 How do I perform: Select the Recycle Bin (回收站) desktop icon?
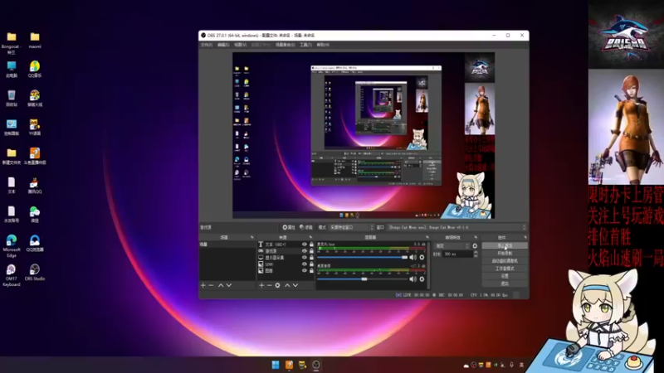pyautogui.click(x=12, y=98)
